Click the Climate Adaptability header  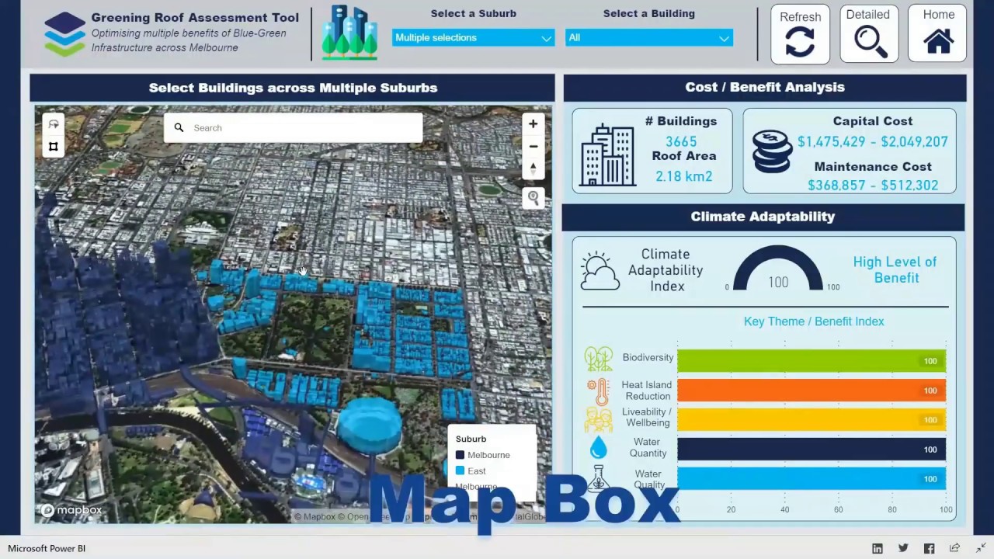tap(763, 217)
